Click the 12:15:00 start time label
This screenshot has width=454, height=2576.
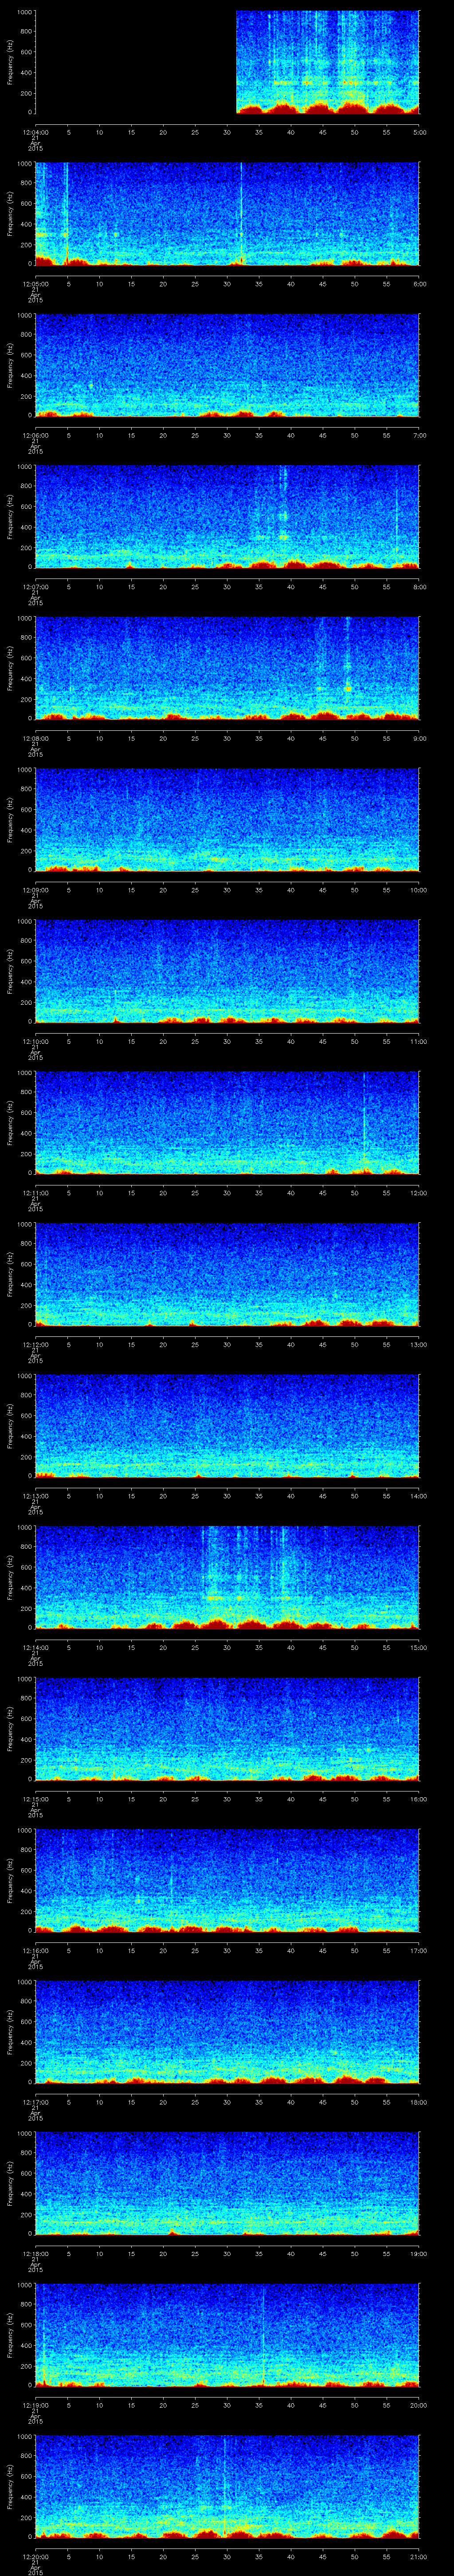tap(35, 1799)
